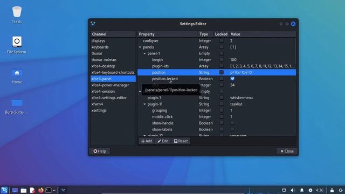Toggle the Locked checkbox for grouping

[222, 110]
